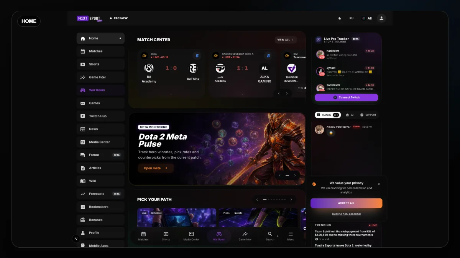This screenshot has height=258, width=460.
Task: Accept all privacy cookies
Action: [x=347, y=203]
